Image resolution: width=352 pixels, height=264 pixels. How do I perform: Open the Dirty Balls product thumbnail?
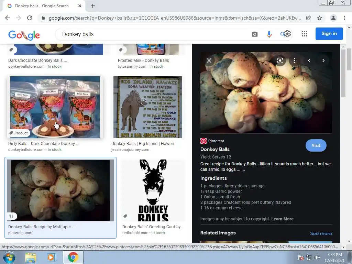pos(55,107)
